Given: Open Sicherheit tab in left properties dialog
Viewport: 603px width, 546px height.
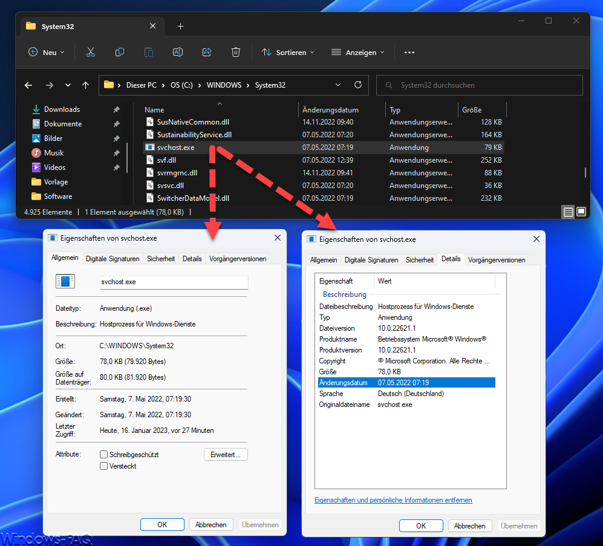Looking at the screenshot, I should [x=161, y=259].
